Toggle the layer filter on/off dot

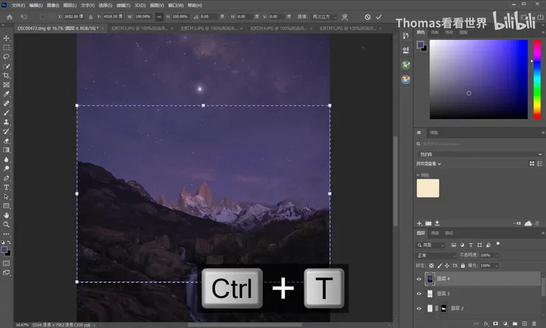pos(498,244)
